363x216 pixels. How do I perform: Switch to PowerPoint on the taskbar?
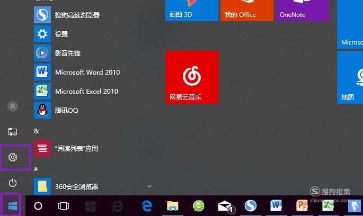coord(302,205)
